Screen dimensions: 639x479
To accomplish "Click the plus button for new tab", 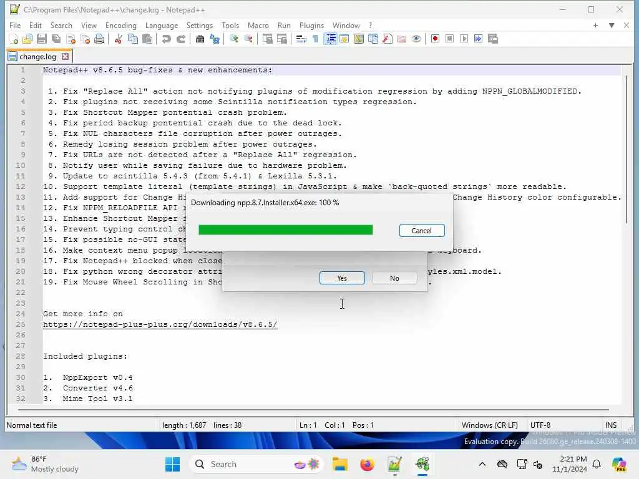I will (595, 25).
